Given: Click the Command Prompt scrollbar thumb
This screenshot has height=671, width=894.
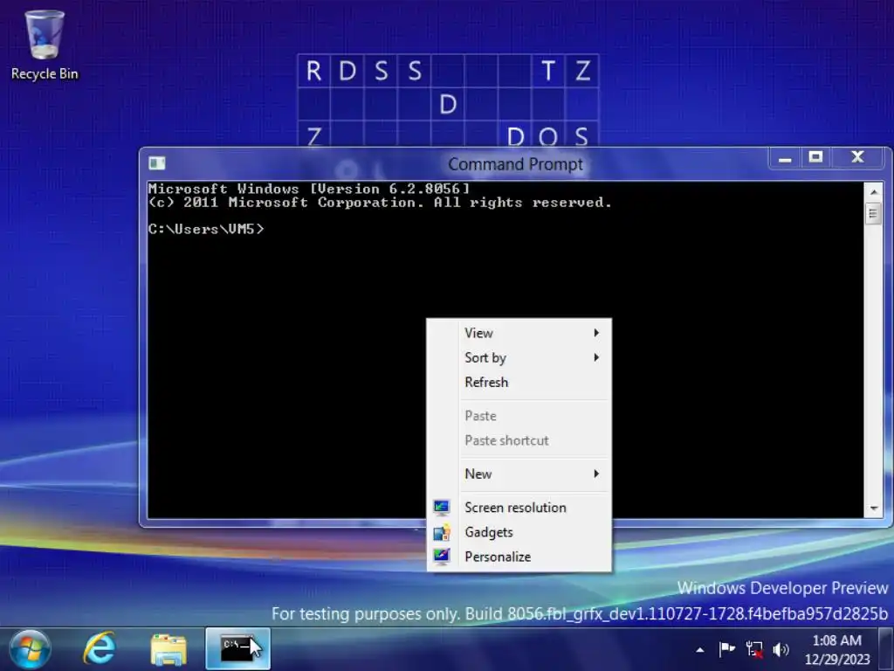Looking at the screenshot, I should pos(873,214).
